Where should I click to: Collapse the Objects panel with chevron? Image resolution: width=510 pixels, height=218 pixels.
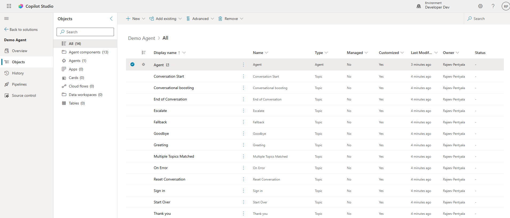[x=111, y=19]
